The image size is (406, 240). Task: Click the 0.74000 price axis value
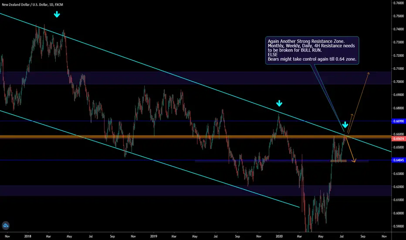pyautogui.click(x=399, y=29)
